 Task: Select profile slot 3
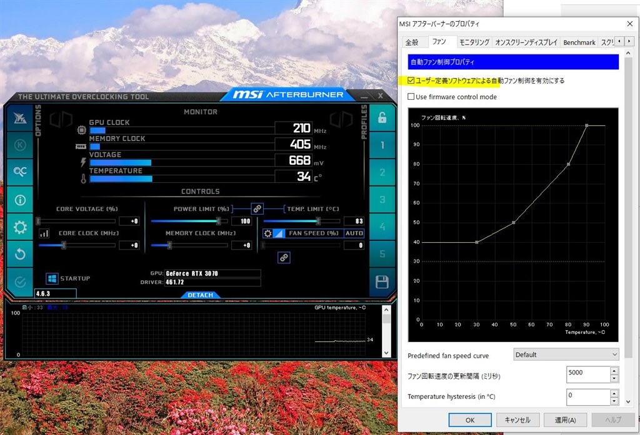click(382, 199)
